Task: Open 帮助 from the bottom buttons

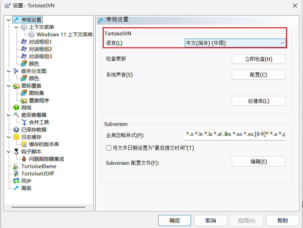Action: click(283, 220)
